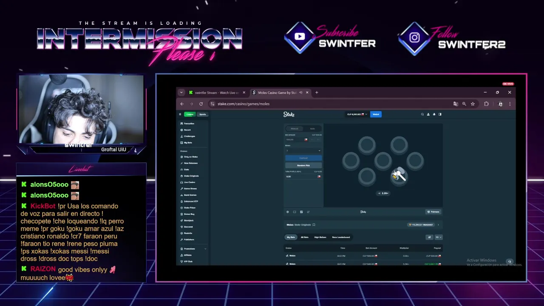
Task: Click the zoom magnifier in address bar
Action: tap(464, 104)
